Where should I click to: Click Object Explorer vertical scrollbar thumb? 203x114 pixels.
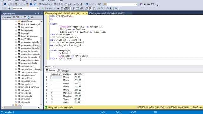pyautogui.click(x=41, y=54)
